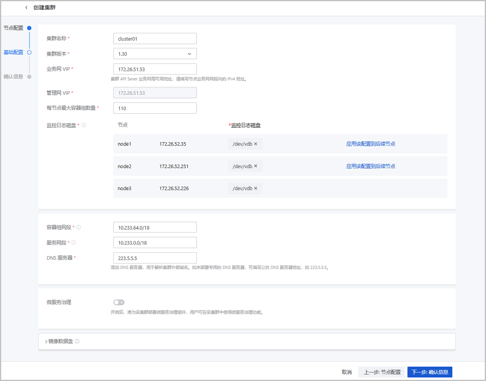The height and width of the screenshot is (381, 486).
Task: Click info icon beside 容器组网段
Action: (79, 228)
